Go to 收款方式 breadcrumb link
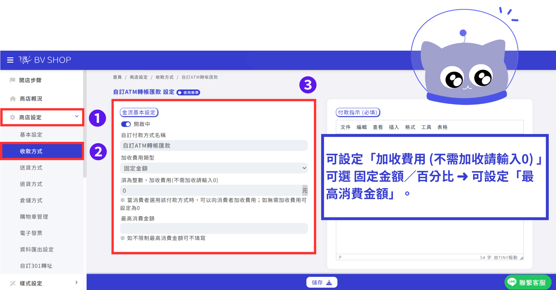Screen dimensions: 556x290 164,77
